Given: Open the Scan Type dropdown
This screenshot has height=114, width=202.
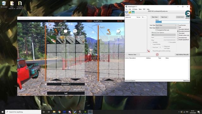Looking at the screenshot, I should pos(166,25).
